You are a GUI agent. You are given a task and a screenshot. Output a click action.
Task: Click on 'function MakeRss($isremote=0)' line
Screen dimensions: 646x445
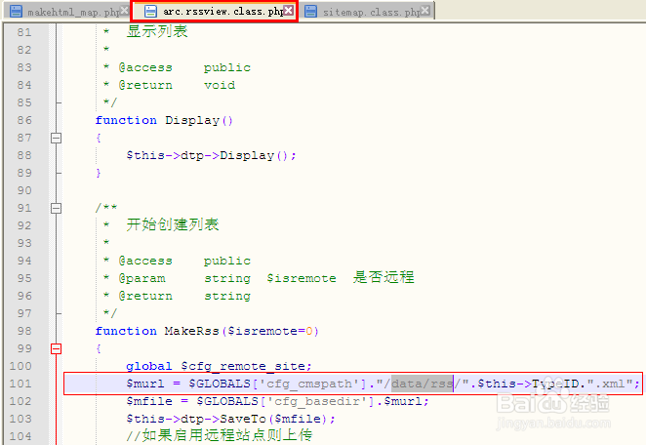tap(207, 331)
